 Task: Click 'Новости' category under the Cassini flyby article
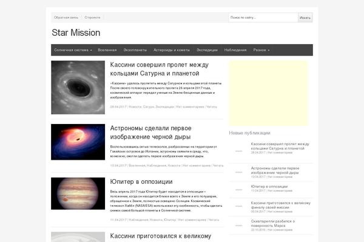(135, 106)
